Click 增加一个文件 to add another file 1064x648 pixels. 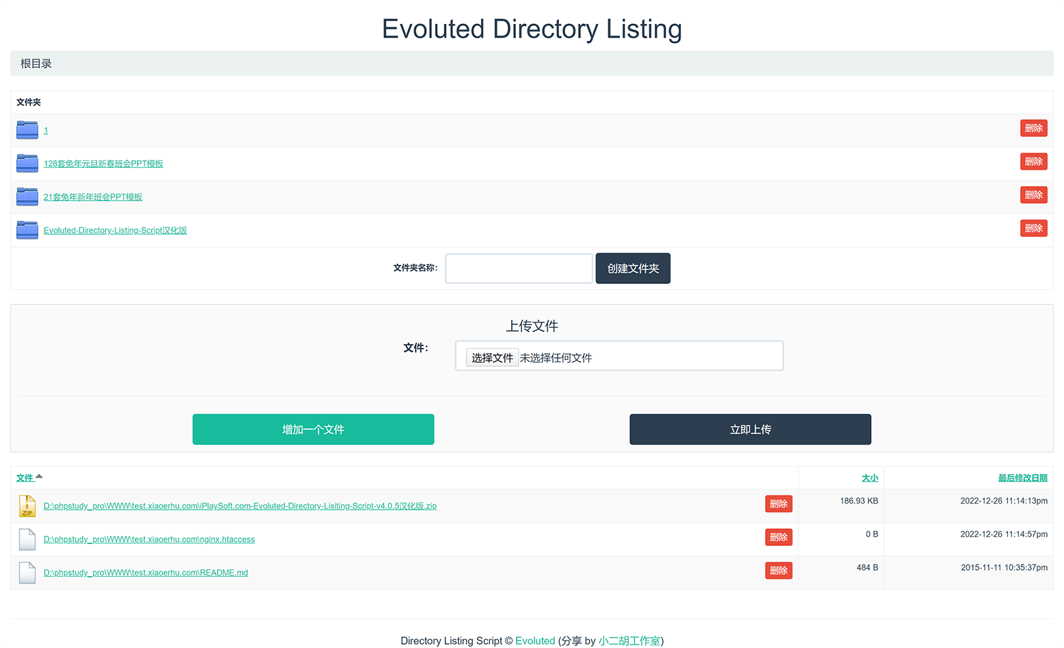(x=313, y=430)
